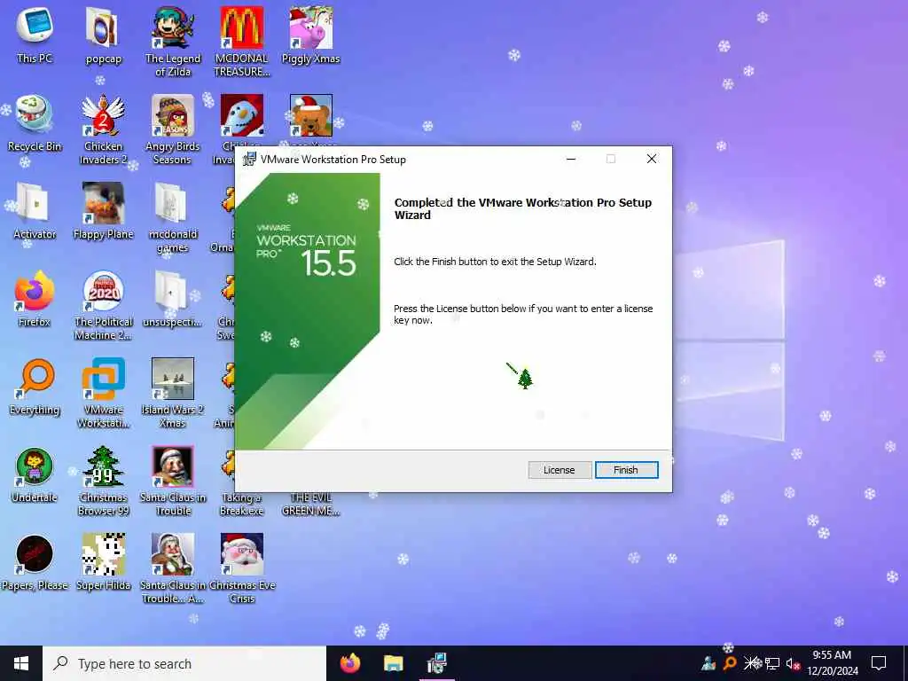The width and height of the screenshot is (908, 681).
Task: Open the unsuspecti... folder icon
Action: point(173,299)
